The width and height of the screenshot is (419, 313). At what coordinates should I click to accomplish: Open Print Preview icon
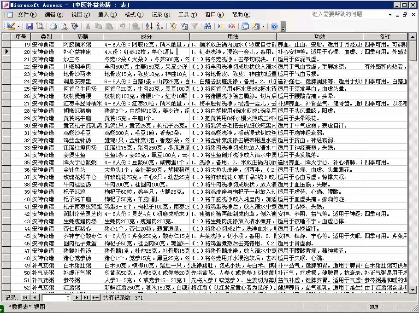[64, 26]
